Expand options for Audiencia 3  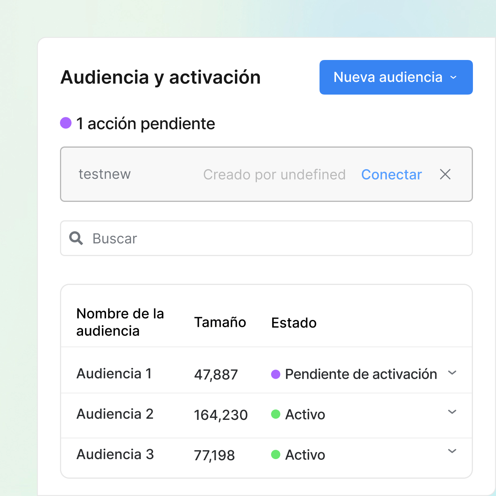(x=453, y=450)
